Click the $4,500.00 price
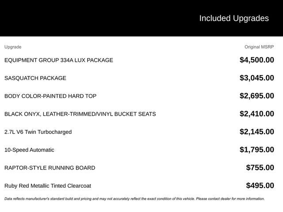283x212 pixels. 256,60
